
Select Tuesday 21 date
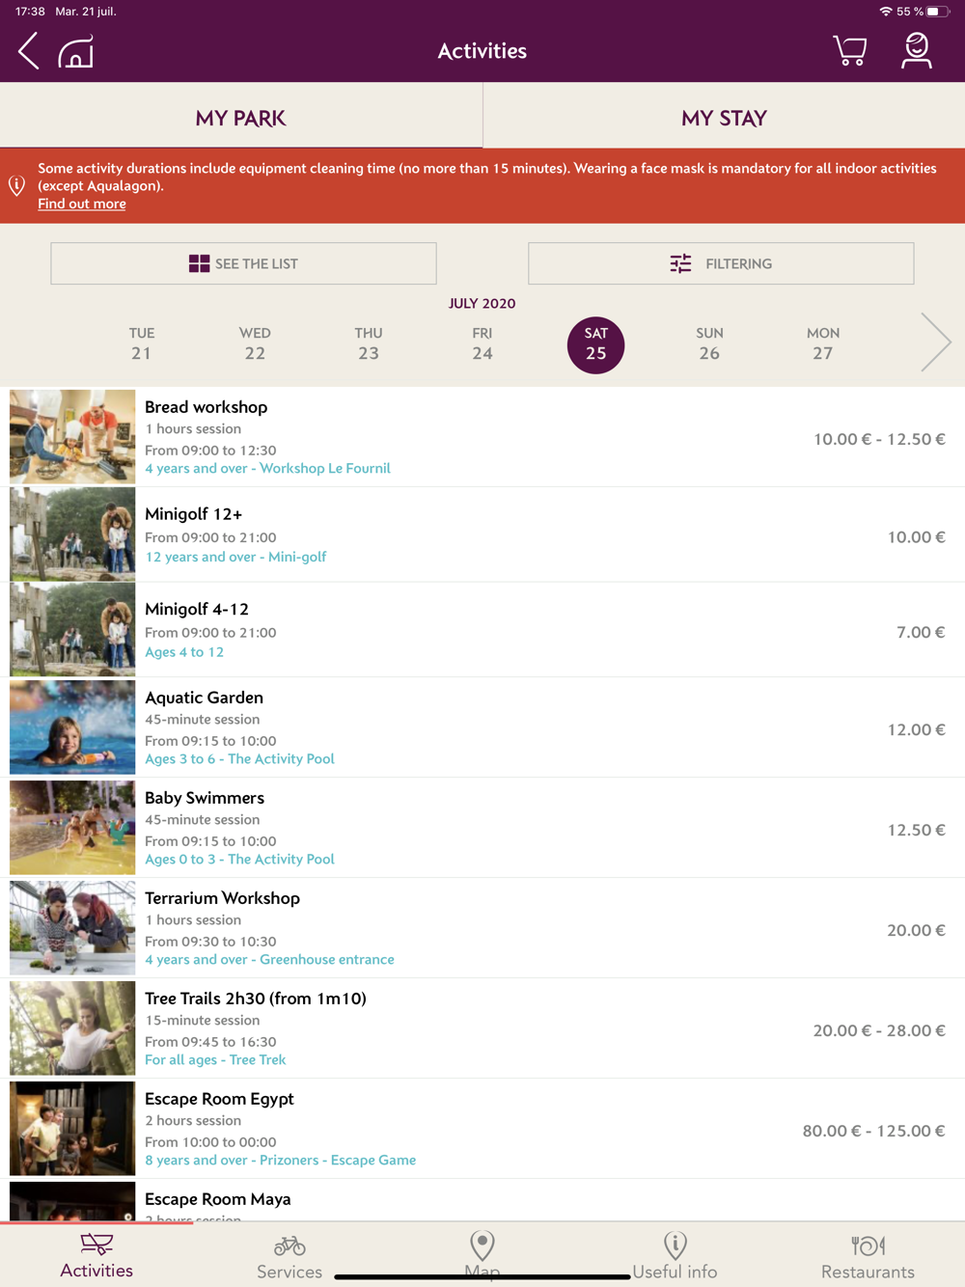tap(142, 343)
